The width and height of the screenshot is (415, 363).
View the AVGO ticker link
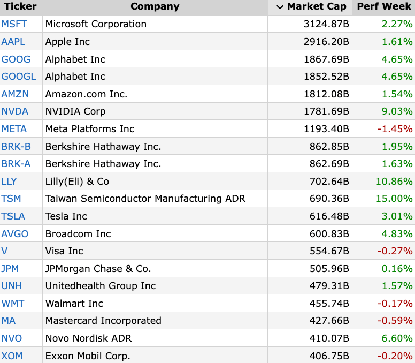tap(15, 233)
